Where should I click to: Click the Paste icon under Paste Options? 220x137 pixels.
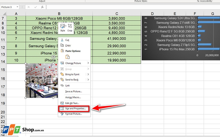coord(67,57)
